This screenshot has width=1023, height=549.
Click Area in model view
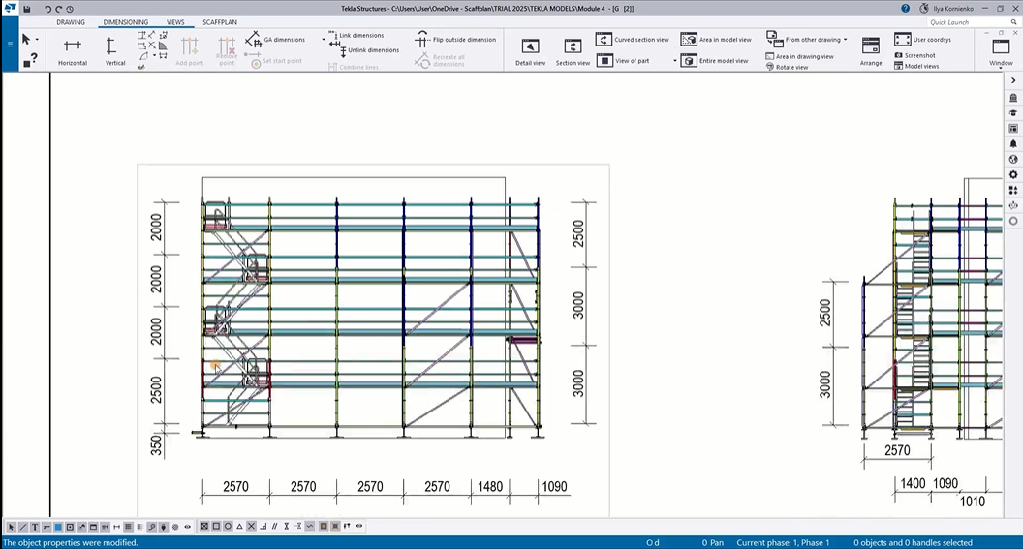click(716, 39)
